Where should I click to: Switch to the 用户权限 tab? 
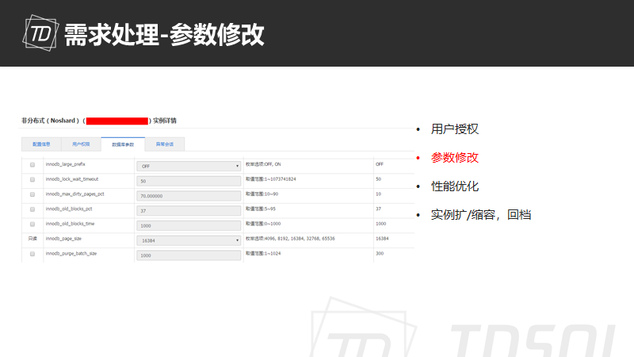click(81, 144)
